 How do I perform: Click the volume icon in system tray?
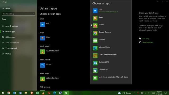coord(149,93)
